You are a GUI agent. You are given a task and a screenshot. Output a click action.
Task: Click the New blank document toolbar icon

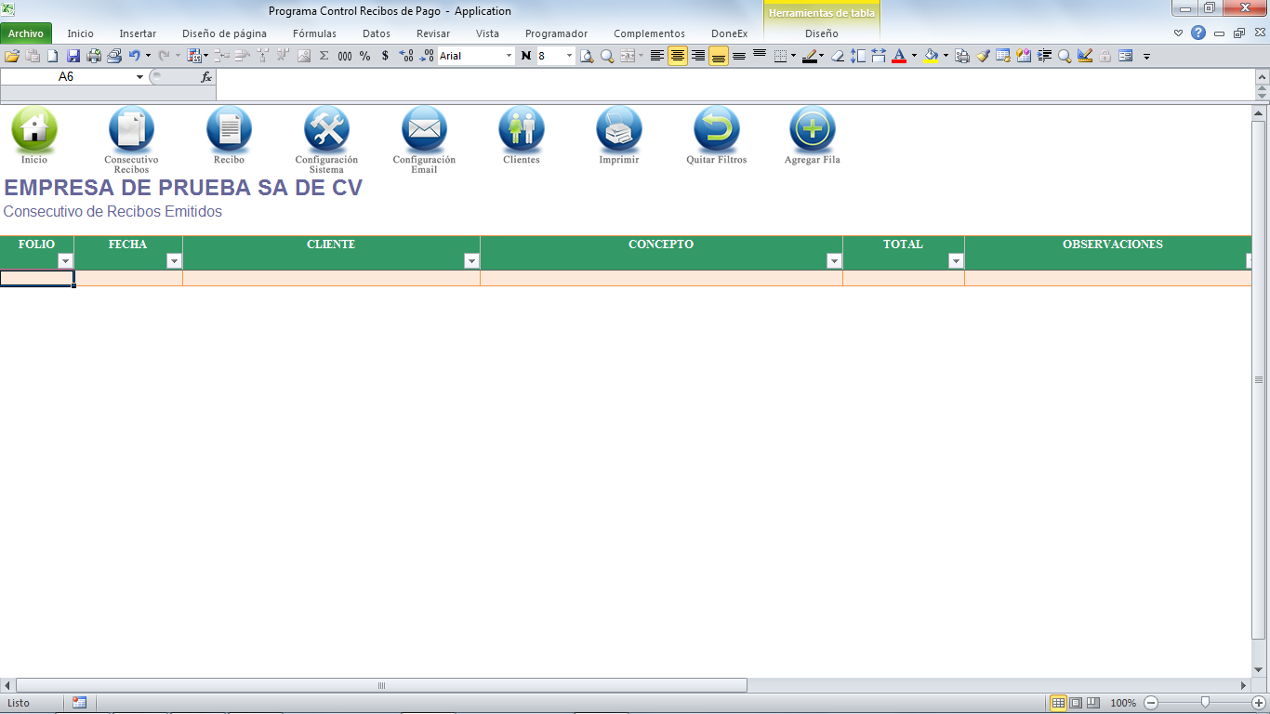point(53,56)
